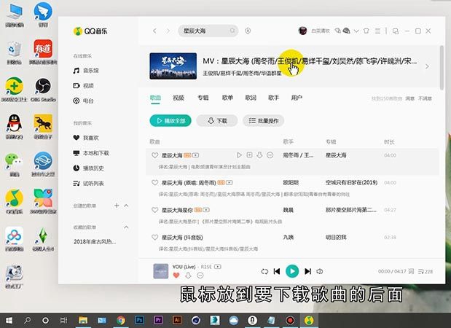Add first 星辰大海 row to playlist

pyautogui.click(x=249, y=155)
